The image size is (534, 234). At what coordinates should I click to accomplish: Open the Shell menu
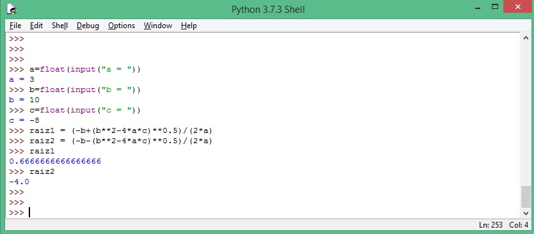[59, 26]
